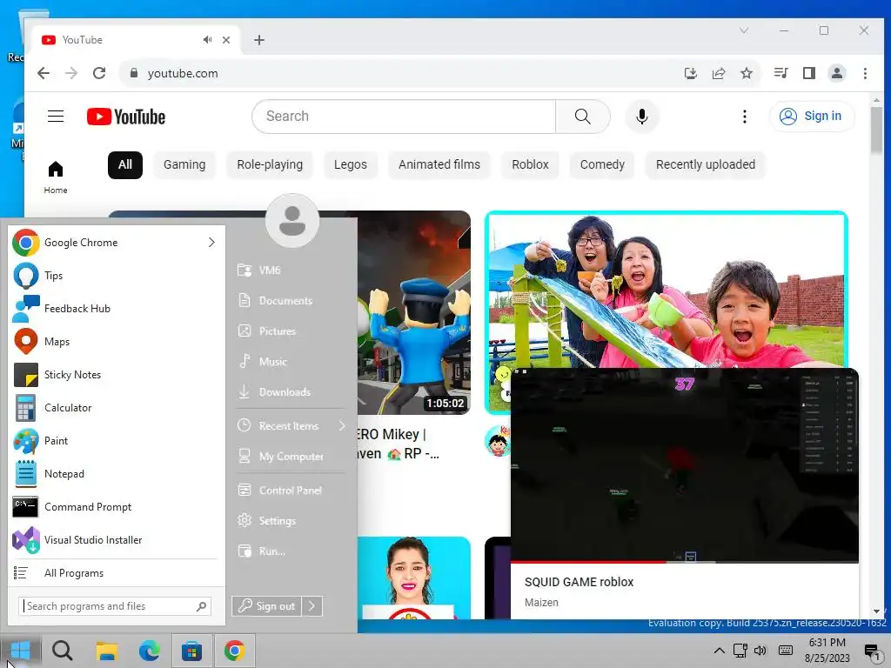This screenshot has height=668, width=891.
Task: Open Control Panel
Action: [291, 491]
